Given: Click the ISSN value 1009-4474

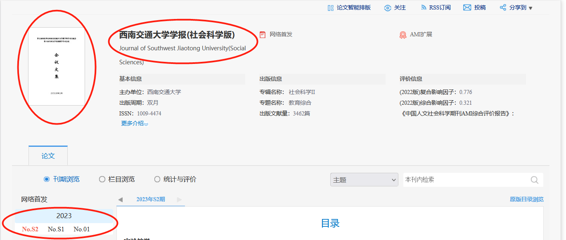Looking at the screenshot, I should pos(149,113).
